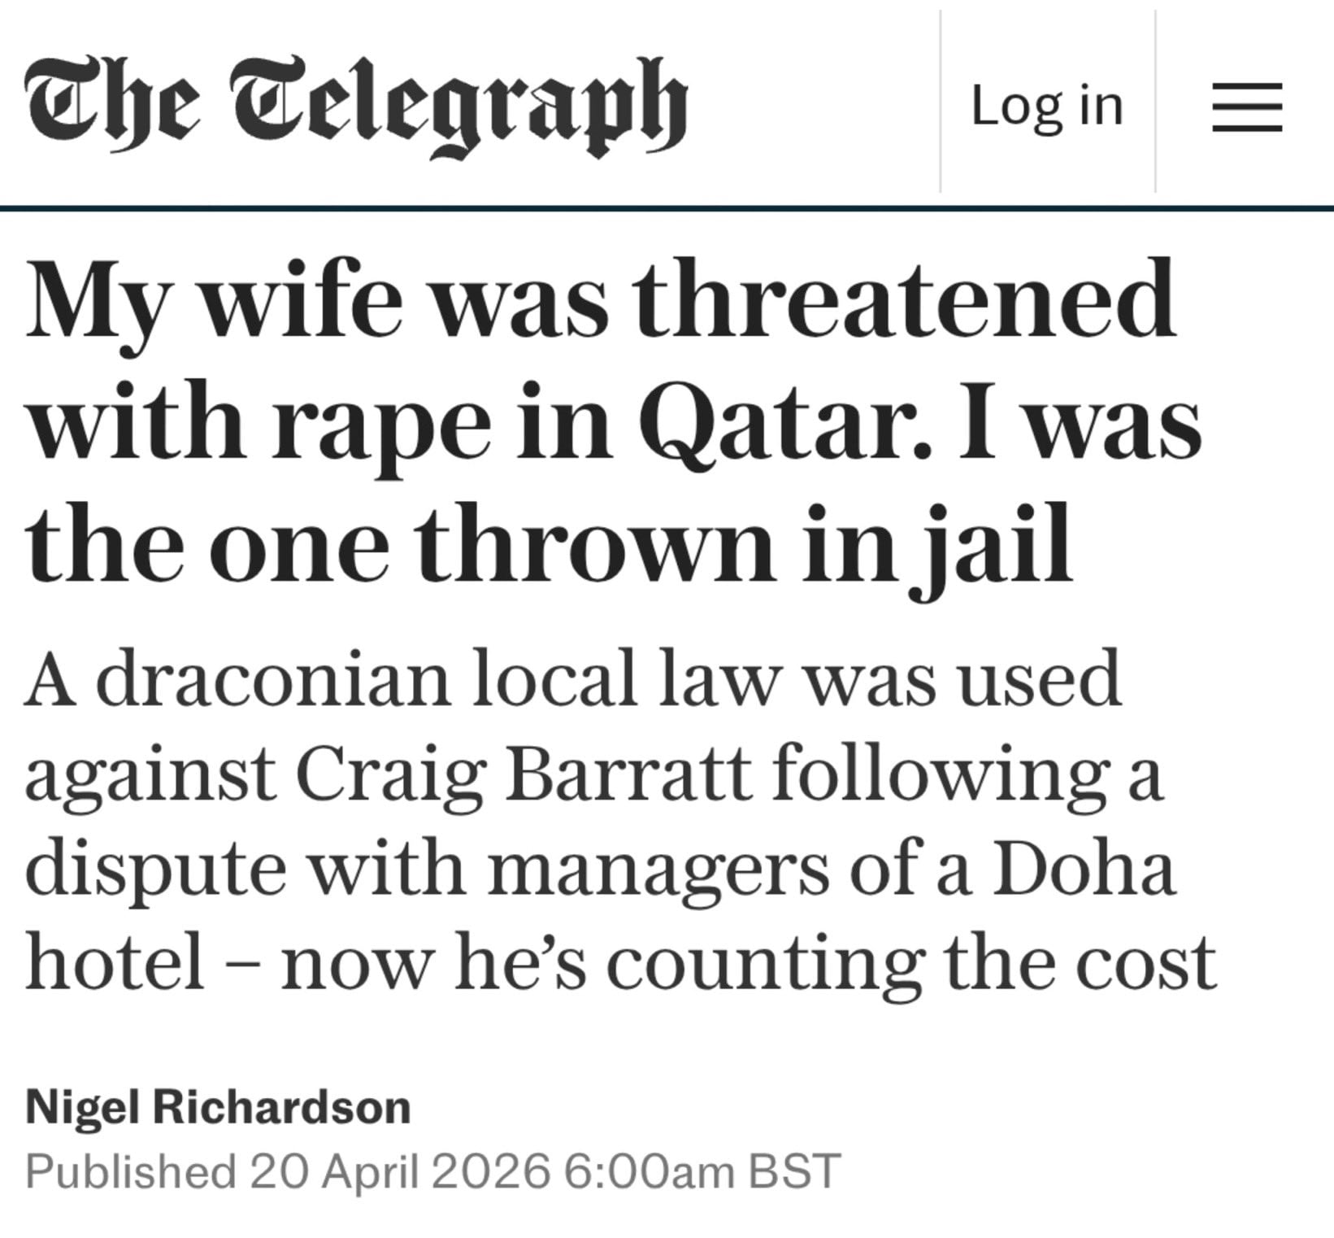Click the word "Qatar" in headline
The width and height of the screenshot is (1334, 1238).
click(783, 425)
